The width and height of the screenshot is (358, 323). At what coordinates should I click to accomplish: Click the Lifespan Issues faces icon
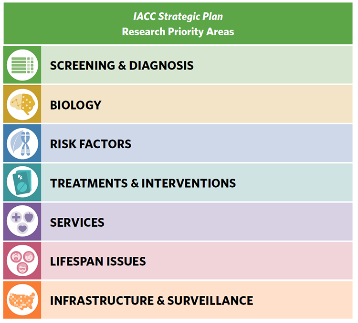point(22,261)
